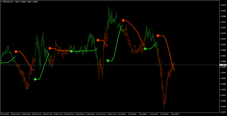Select the lowest green buy signal dot
Screen dimensions: 227x116
point(35,79)
